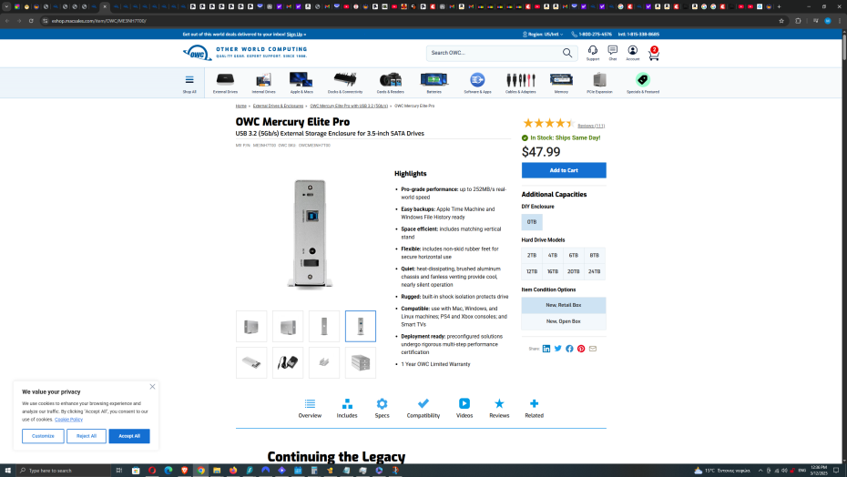Open Windows Start menu
The height and width of the screenshot is (477, 847).
pyautogui.click(x=7, y=471)
